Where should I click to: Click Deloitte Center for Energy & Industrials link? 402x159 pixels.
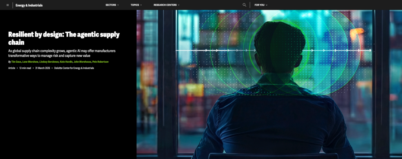coord(74,68)
